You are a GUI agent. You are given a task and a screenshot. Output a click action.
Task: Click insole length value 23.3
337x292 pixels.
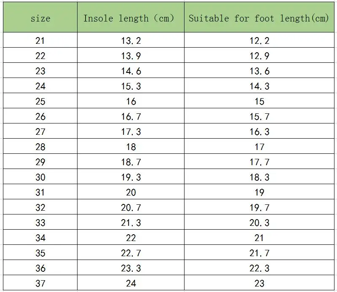point(131,268)
